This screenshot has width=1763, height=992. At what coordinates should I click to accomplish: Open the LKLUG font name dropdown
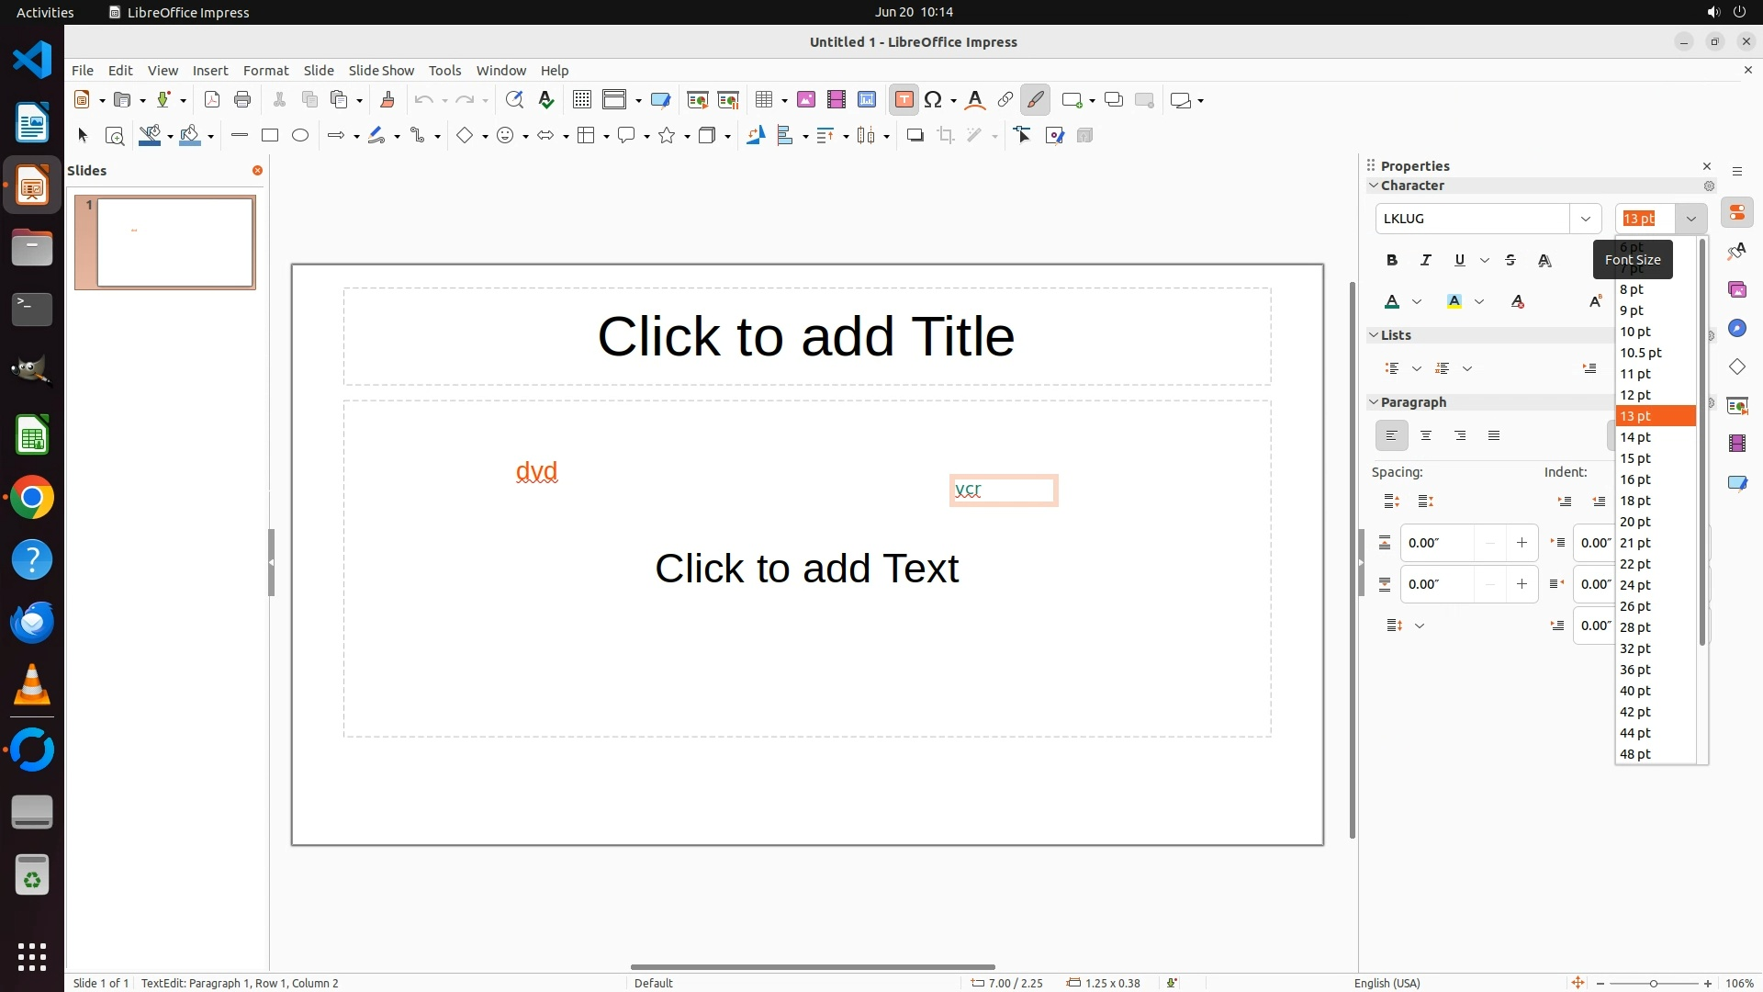(1585, 219)
